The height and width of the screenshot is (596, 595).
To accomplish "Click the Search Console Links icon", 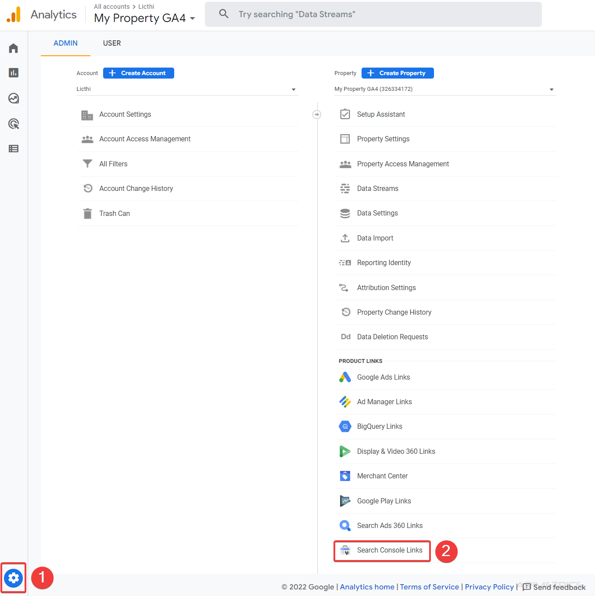I will [345, 550].
